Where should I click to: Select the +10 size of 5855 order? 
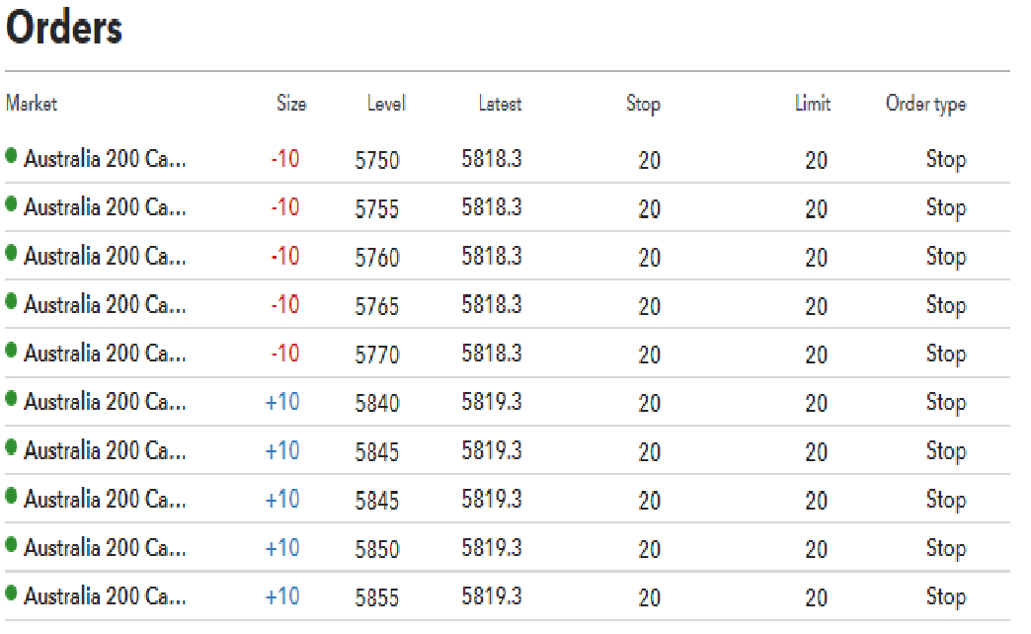point(282,595)
